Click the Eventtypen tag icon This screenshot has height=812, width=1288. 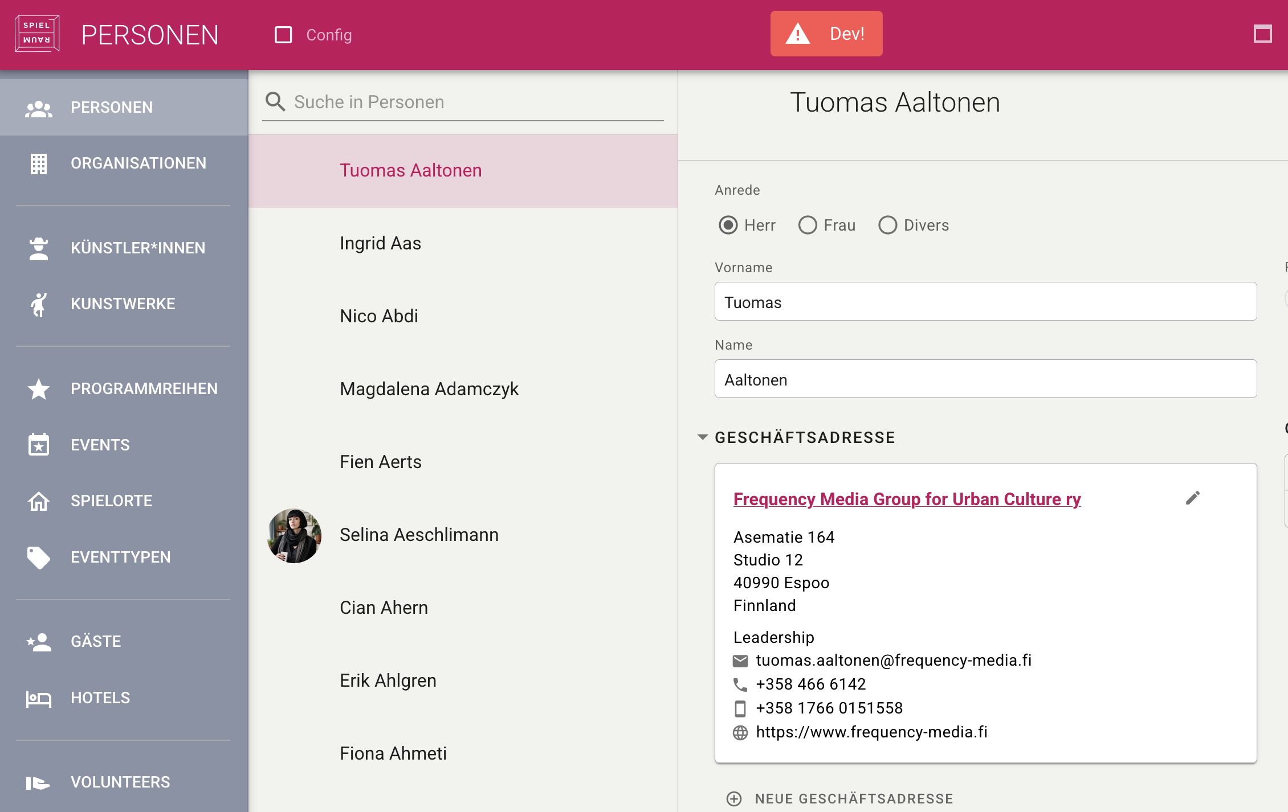click(38, 557)
